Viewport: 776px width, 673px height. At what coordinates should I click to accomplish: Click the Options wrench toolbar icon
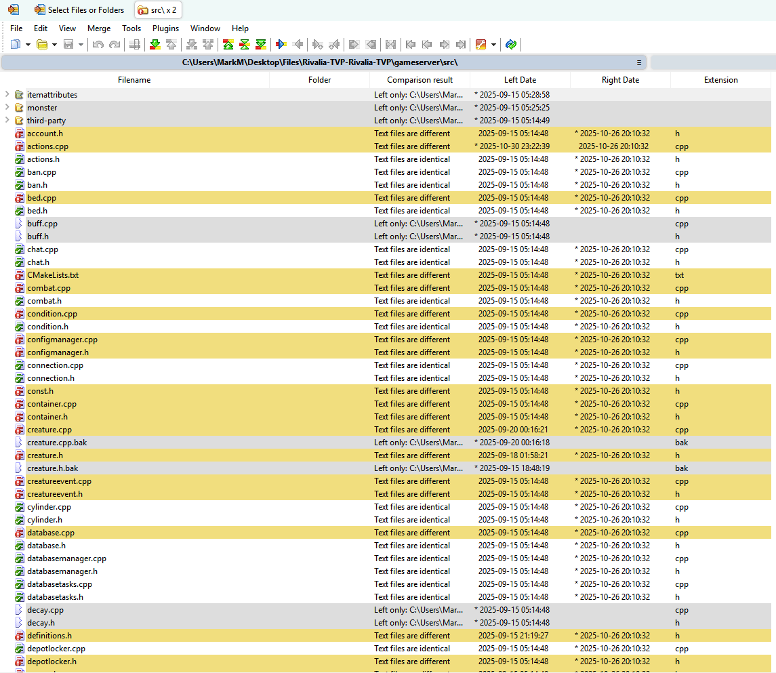pyautogui.click(x=481, y=45)
